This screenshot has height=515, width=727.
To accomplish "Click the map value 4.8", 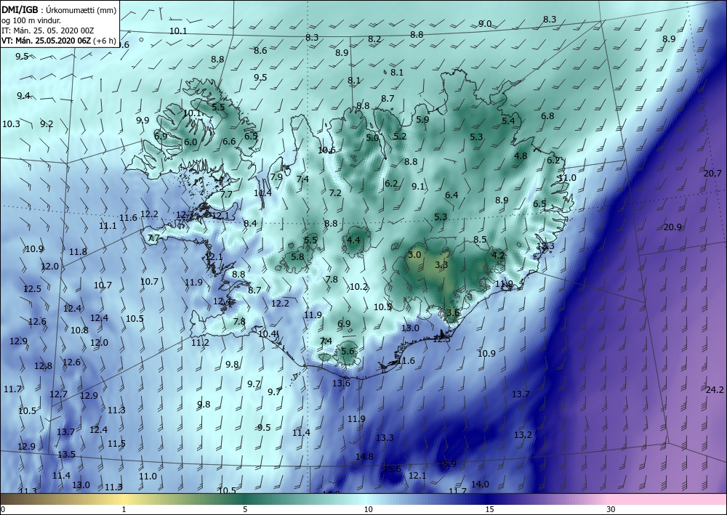I will (x=521, y=156).
